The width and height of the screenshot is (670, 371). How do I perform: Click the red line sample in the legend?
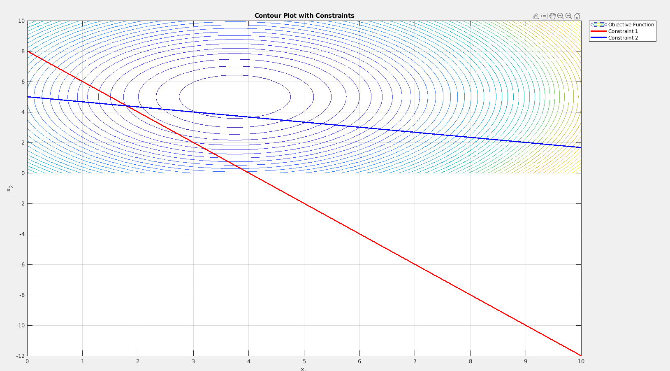(x=598, y=31)
